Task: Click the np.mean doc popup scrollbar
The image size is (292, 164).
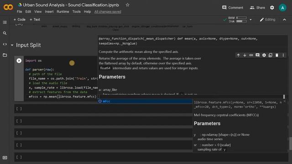Action: (x=284, y=97)
